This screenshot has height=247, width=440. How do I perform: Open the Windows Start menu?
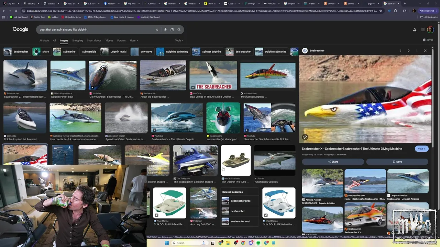tap(167, 243)
